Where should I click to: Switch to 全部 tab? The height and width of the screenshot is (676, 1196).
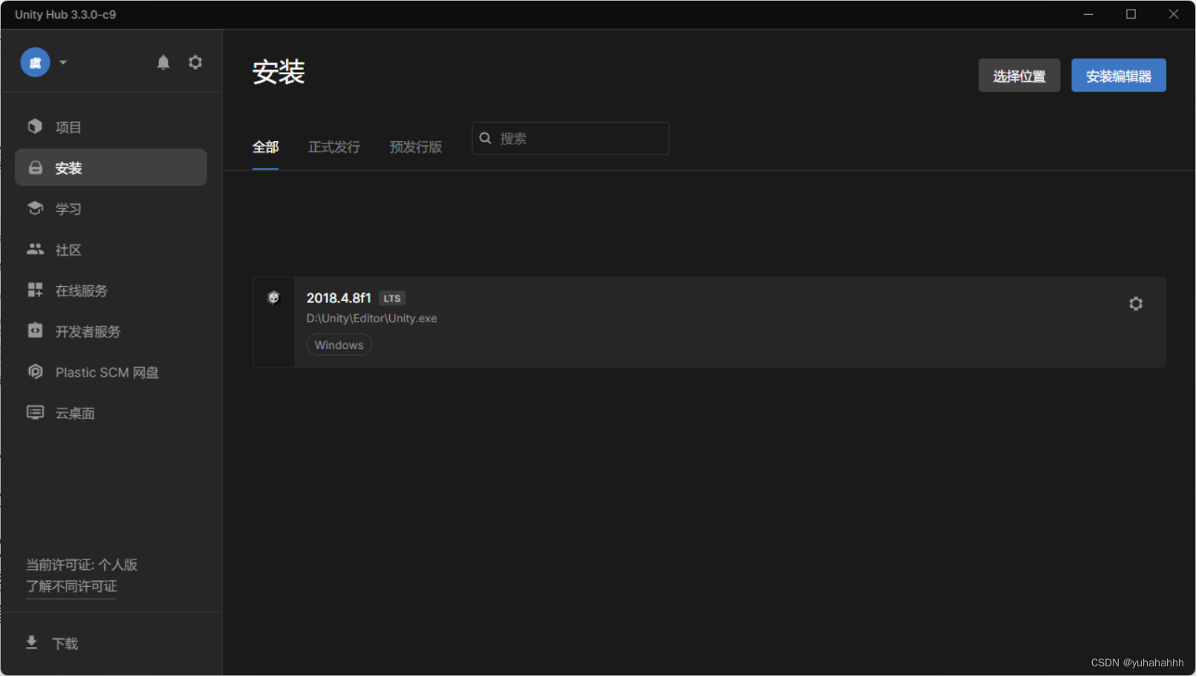265,147
